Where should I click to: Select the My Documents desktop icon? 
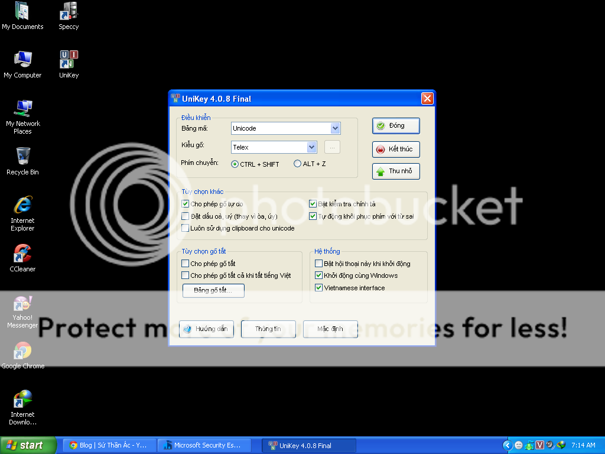22,16
